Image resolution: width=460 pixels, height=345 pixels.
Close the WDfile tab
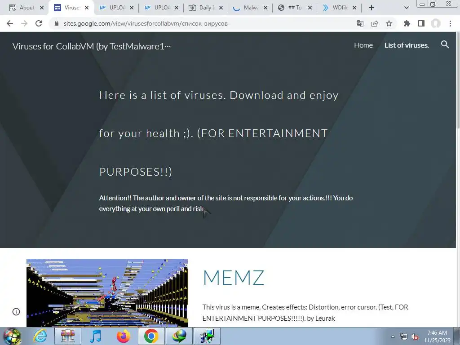[x=354, y=8]
